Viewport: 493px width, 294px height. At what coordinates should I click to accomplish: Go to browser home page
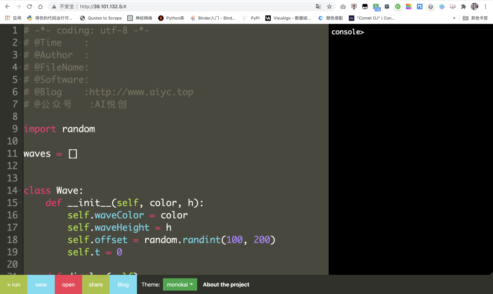point(40,6)
